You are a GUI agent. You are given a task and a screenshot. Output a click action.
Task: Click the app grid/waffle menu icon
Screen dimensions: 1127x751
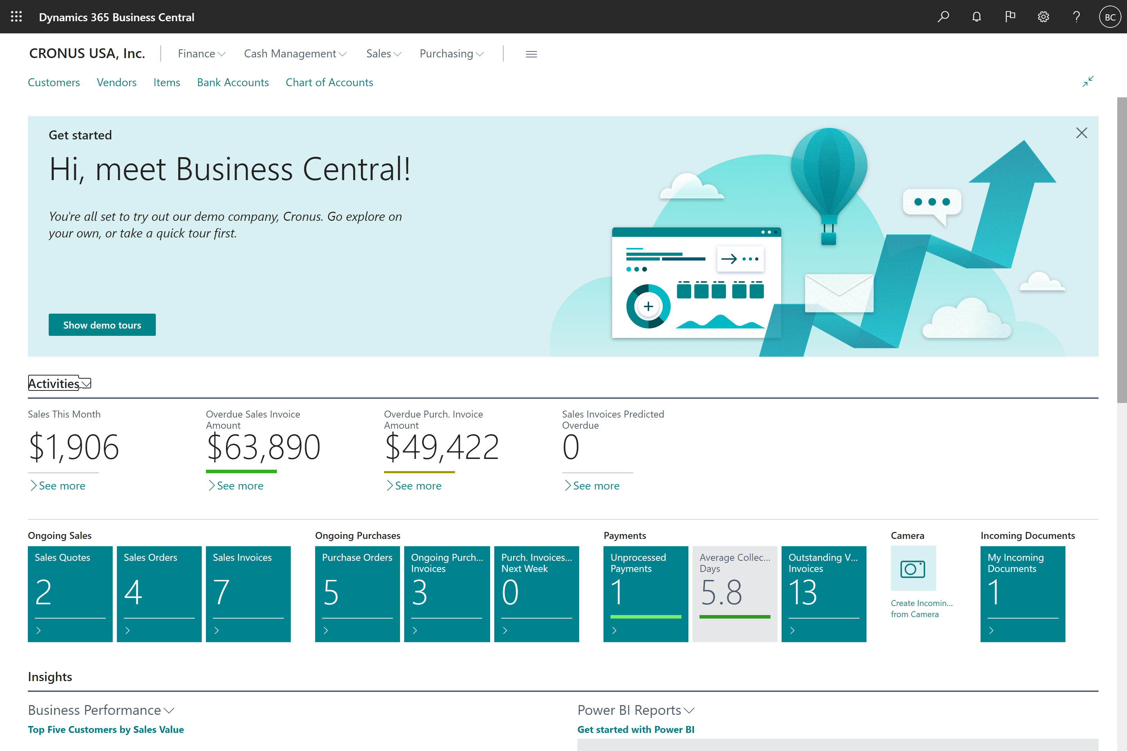[16, 17]
